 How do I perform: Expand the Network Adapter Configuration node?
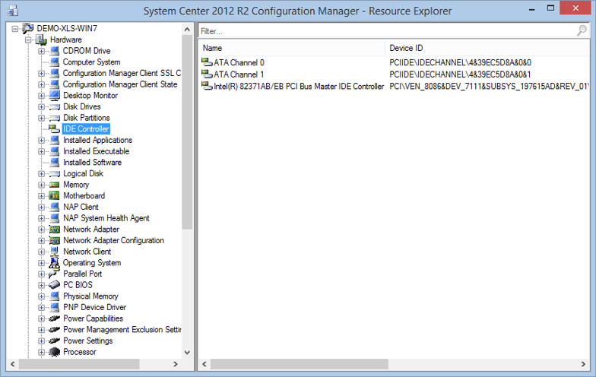point(41,240)
